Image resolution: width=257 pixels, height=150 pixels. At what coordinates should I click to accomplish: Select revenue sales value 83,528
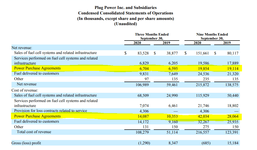(143, 53)
